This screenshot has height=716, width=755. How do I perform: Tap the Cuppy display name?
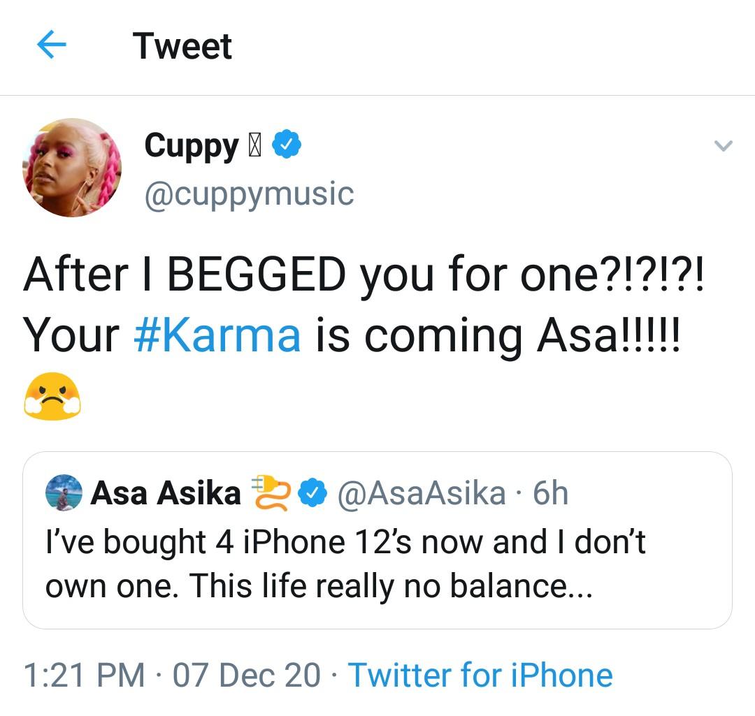point(192,146)
